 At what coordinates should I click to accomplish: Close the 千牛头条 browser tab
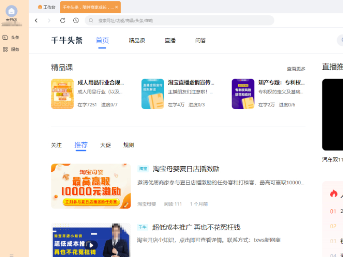(117, 7)
